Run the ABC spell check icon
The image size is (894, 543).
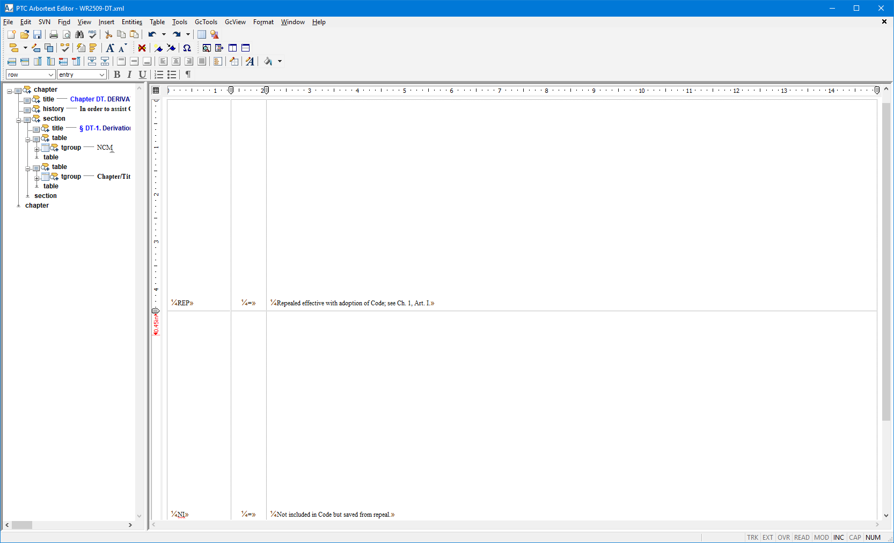[x=92, y=34]
